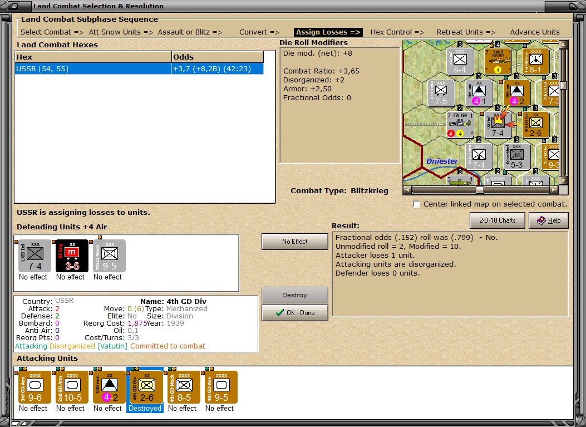Confirm losses with OK - Done
The width and height of the screenshot is (586, 427).
294,312
